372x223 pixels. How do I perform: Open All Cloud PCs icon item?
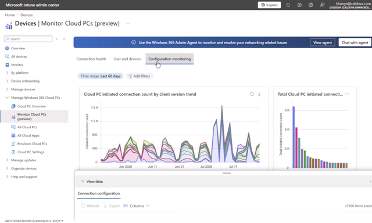[13, 127]
